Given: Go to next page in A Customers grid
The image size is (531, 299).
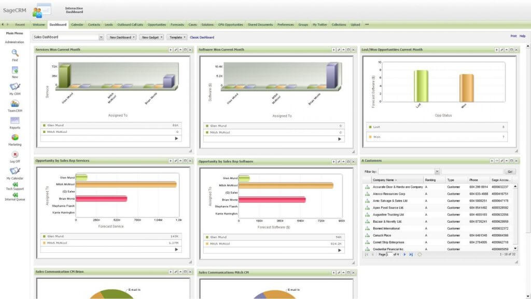Looking at the screenshot, I should [x=405, y=254].
